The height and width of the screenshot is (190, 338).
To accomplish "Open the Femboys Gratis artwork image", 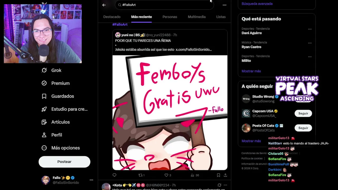I will 170,113.
